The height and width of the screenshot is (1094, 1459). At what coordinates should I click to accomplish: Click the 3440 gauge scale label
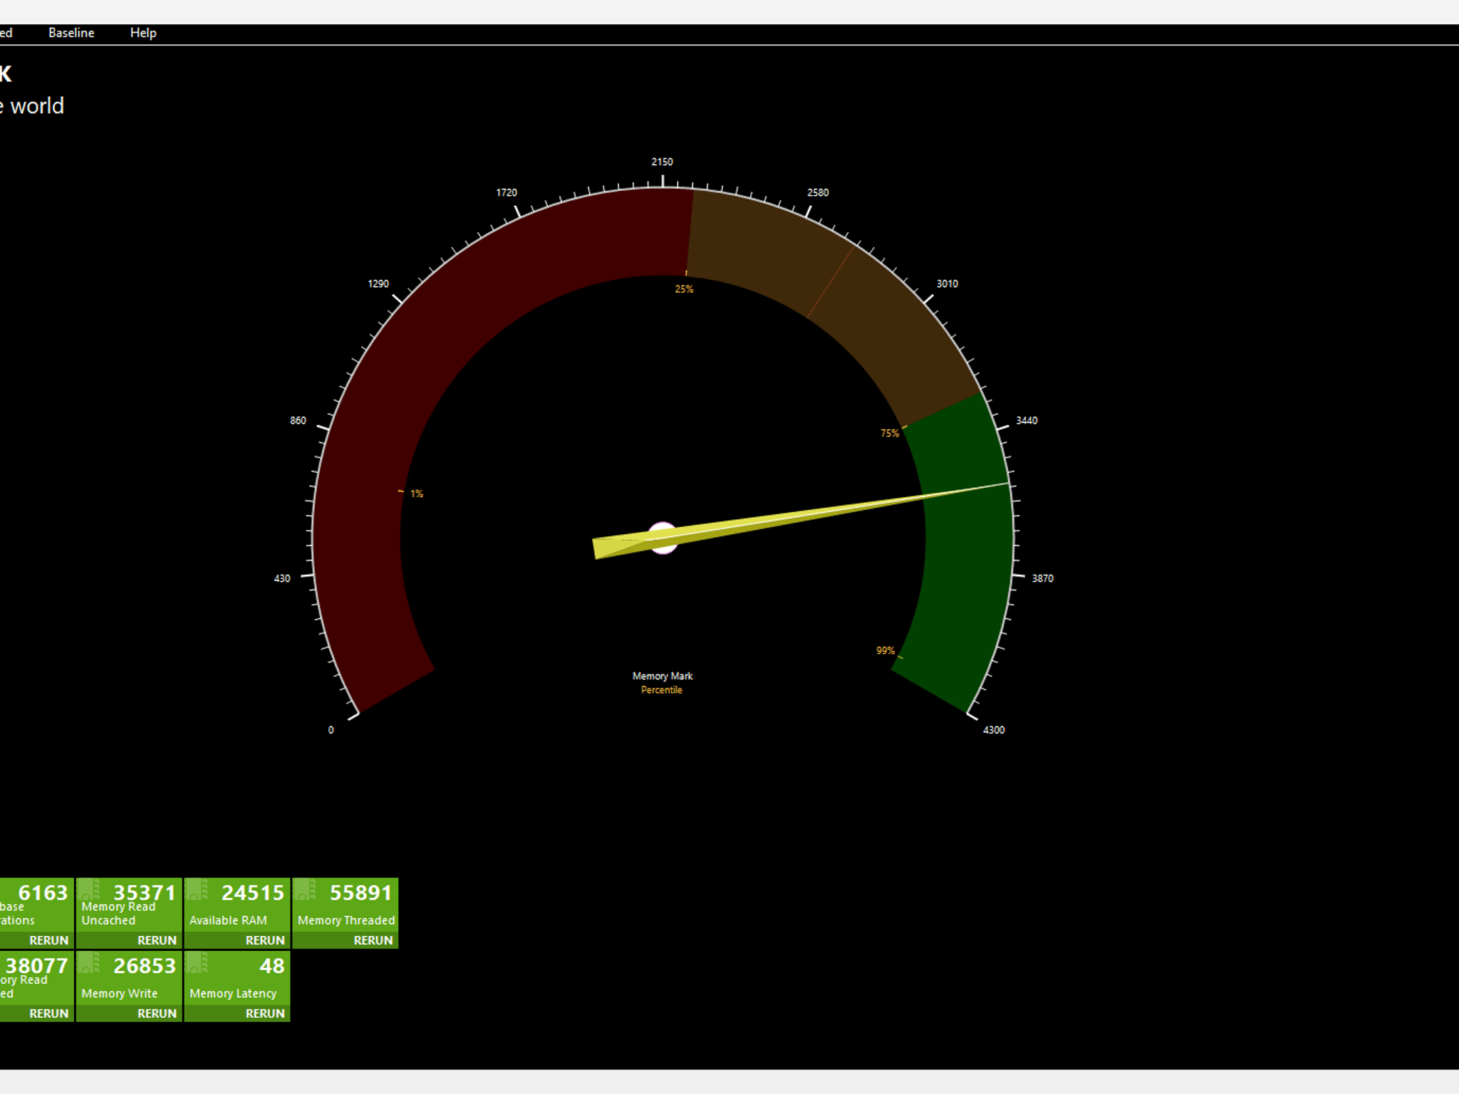pyautogui.click(x=1027, y=420)
